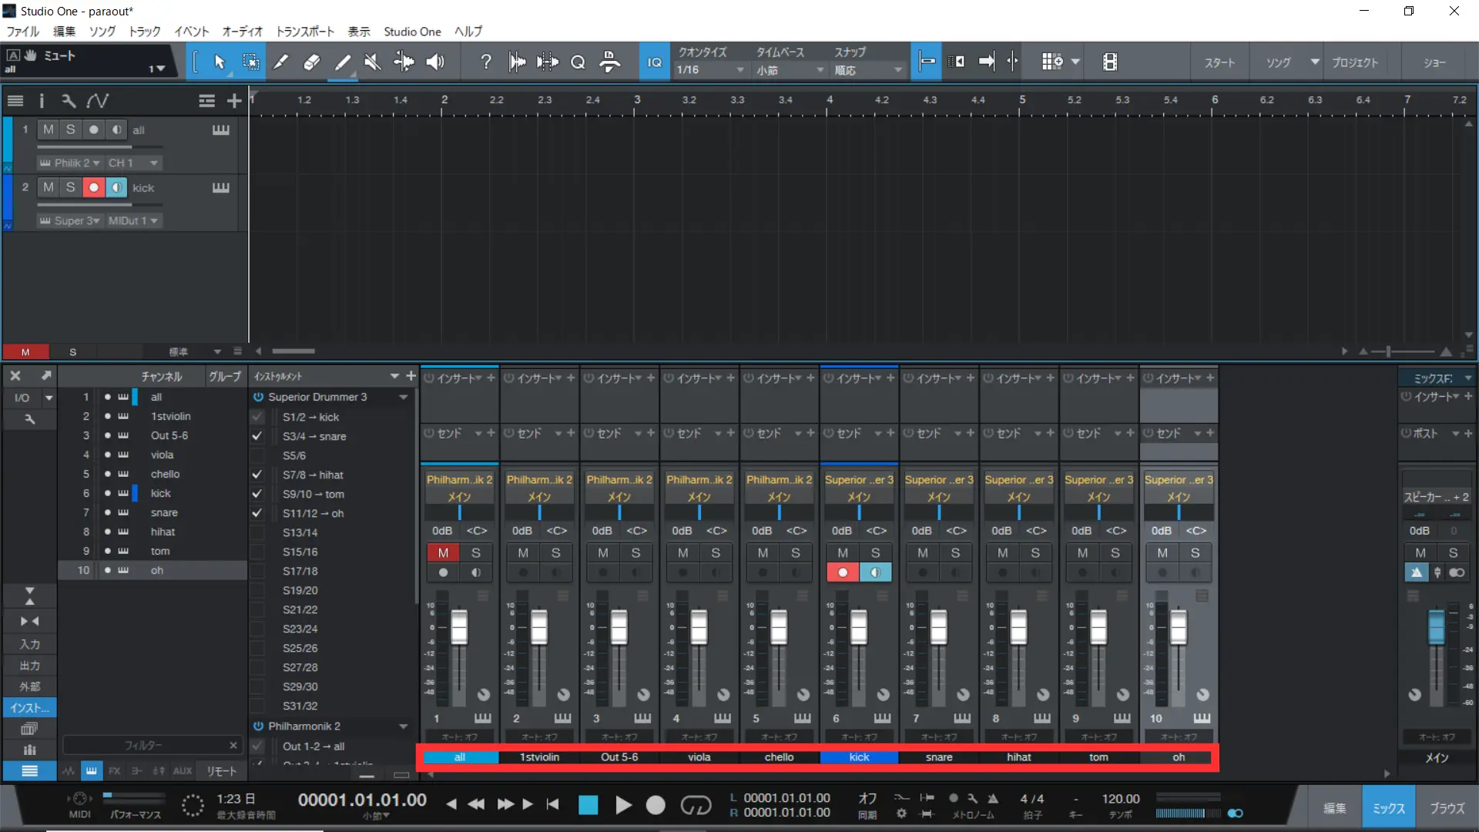Open the Philik 2 instrument dropdown

[x=70, y=163]
